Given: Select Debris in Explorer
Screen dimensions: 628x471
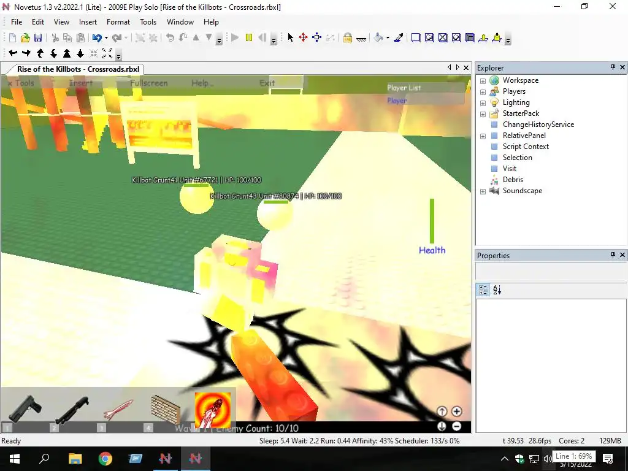Looking at the screenshot, I should pyautogui.click(x=513, y=180).
